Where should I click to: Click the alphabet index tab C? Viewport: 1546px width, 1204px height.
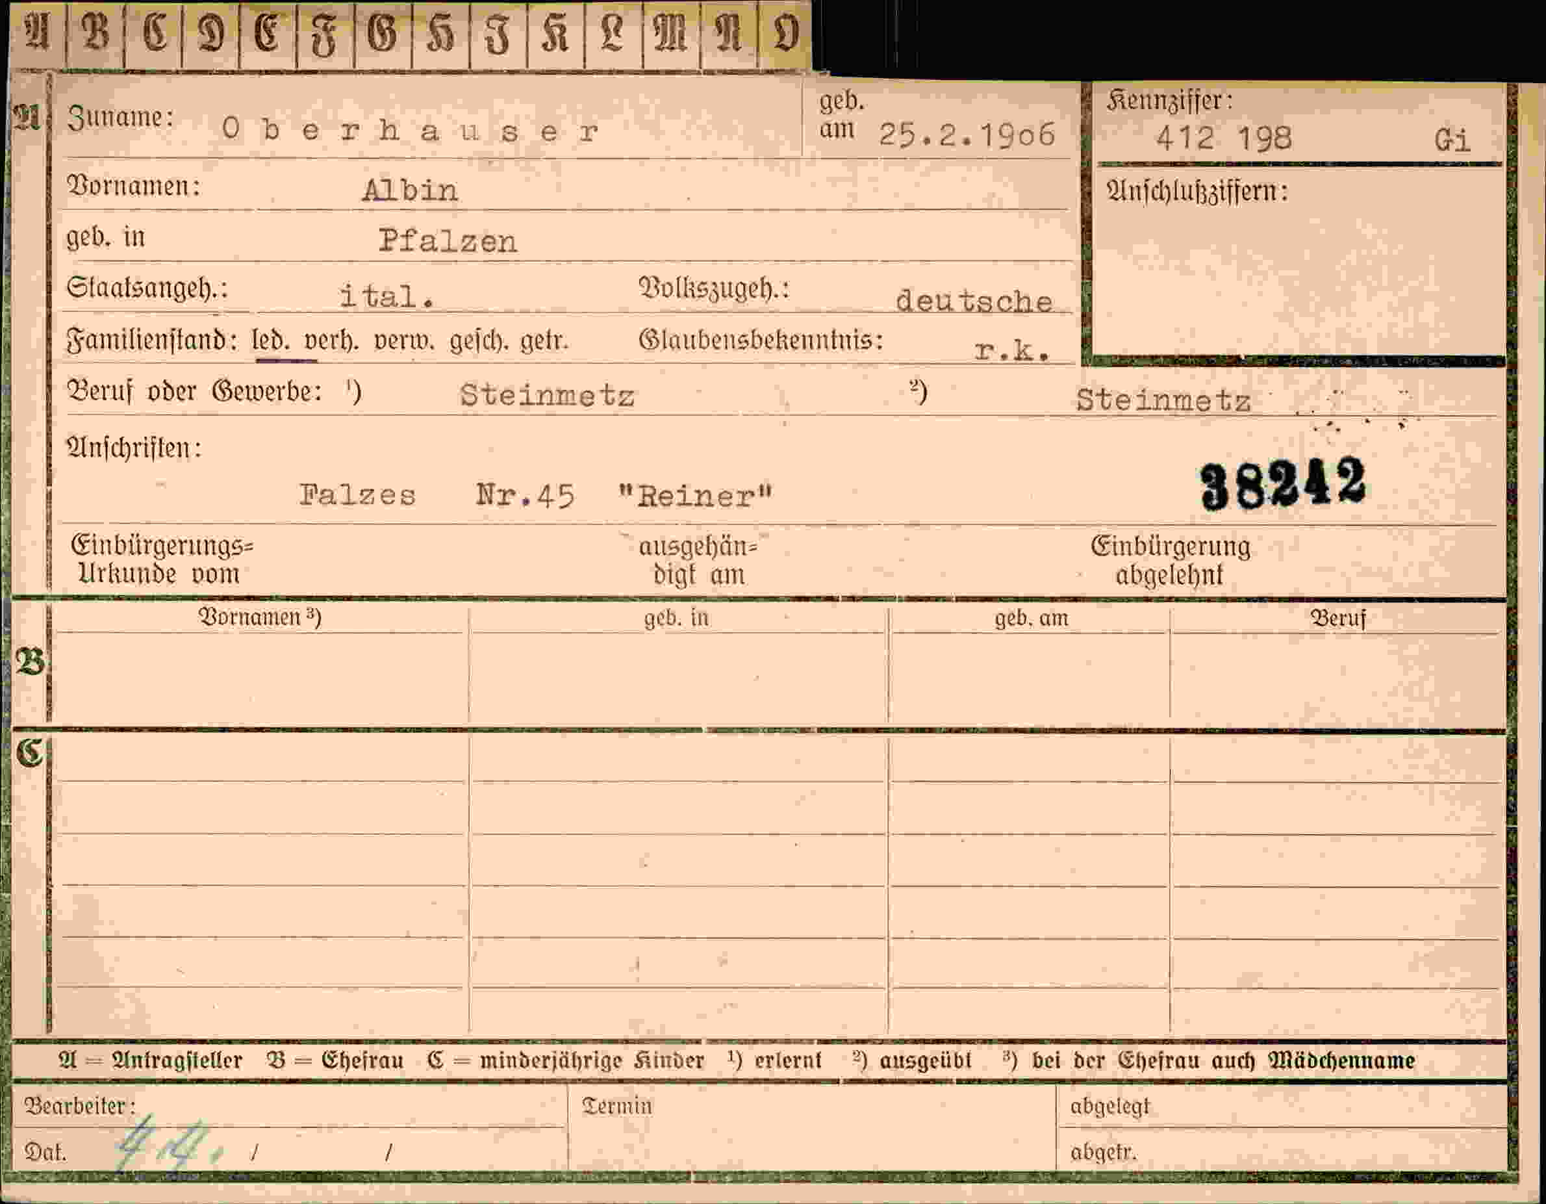(153, 34)
